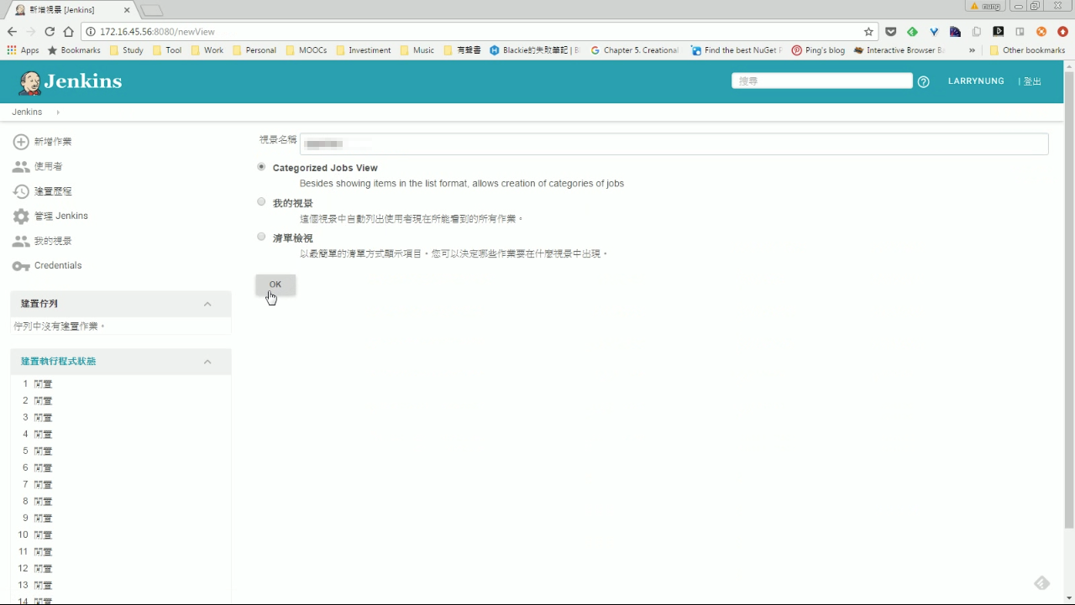
Task: Click the Manage Jenkins gear icon
Action: pyautogui.click(x=21, y=216)
